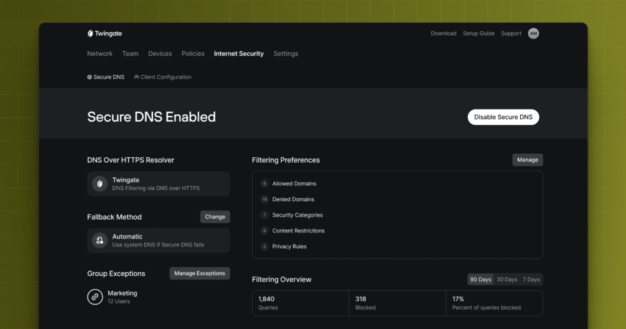Click Change next to Fallback Method
626x329 pixels.
tap(215, 217)
